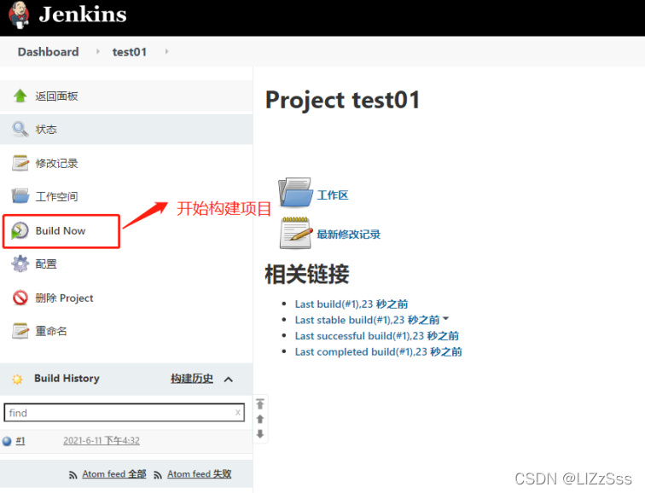The image size is (645, 493).
Task: Open the 构建历史 trend link
Action: (x=192, y=379)
